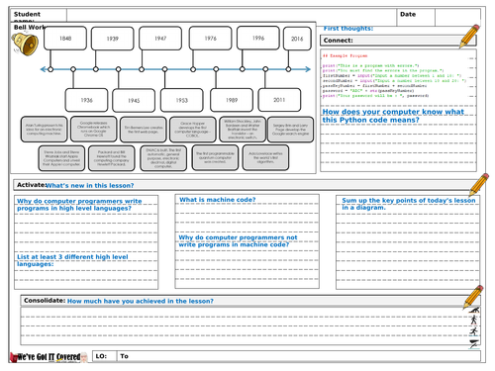Click the Steve Jobs and Wozniak Apple card
The image size is (495, 371).
[x=61, y=158]
